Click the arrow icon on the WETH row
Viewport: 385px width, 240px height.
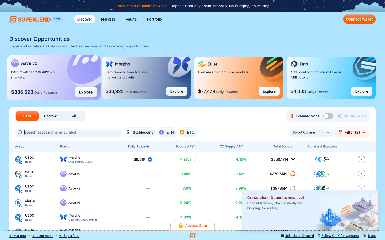click(361, 174)
